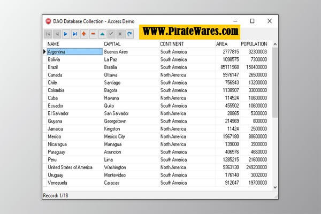Select United States of America cell
The width and height of the screenshot is (321, 214).
click(75, 167)
